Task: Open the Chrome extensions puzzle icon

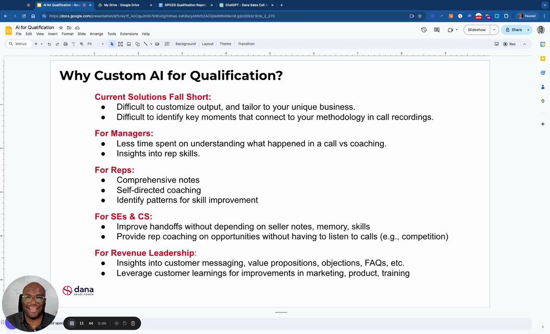Action: [506, 16]
